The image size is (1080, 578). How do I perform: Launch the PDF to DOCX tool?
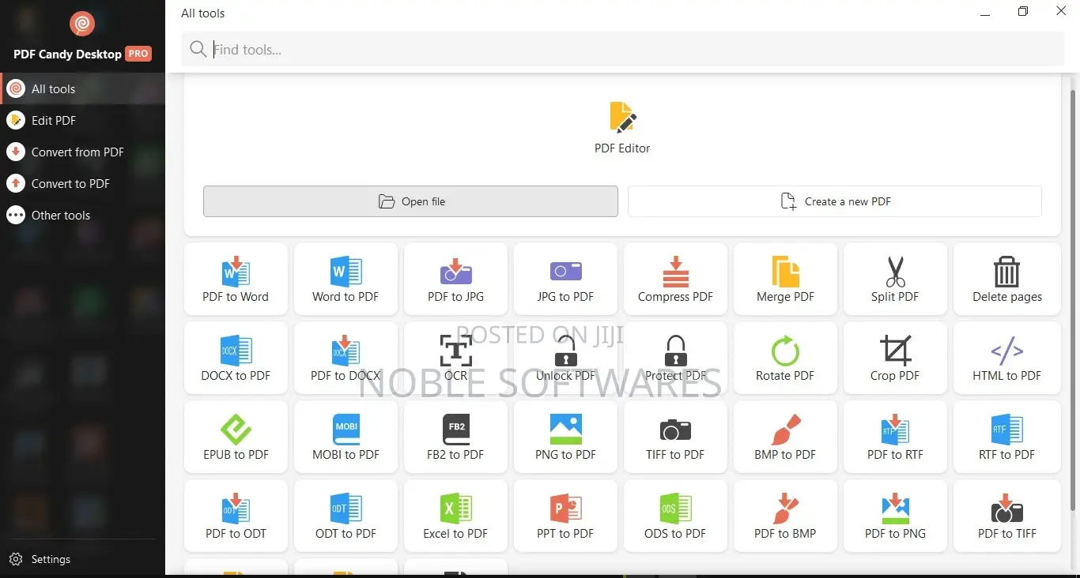(x=346, y=358)
